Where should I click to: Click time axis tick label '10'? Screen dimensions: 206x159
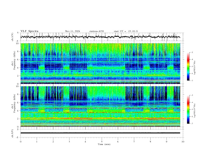(x=183, y=142)
